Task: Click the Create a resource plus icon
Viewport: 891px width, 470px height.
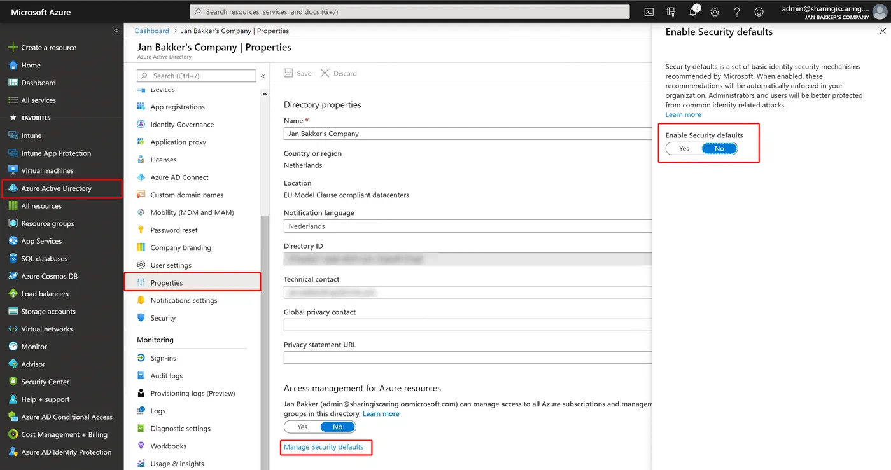Action: click(13, 48)
